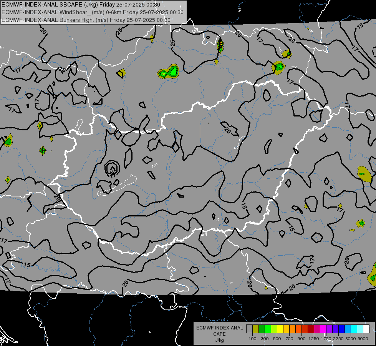The image size is (376, 346).
Task: Pick the cyan swatch right of 3000 tick
Action: pos(354,329)
